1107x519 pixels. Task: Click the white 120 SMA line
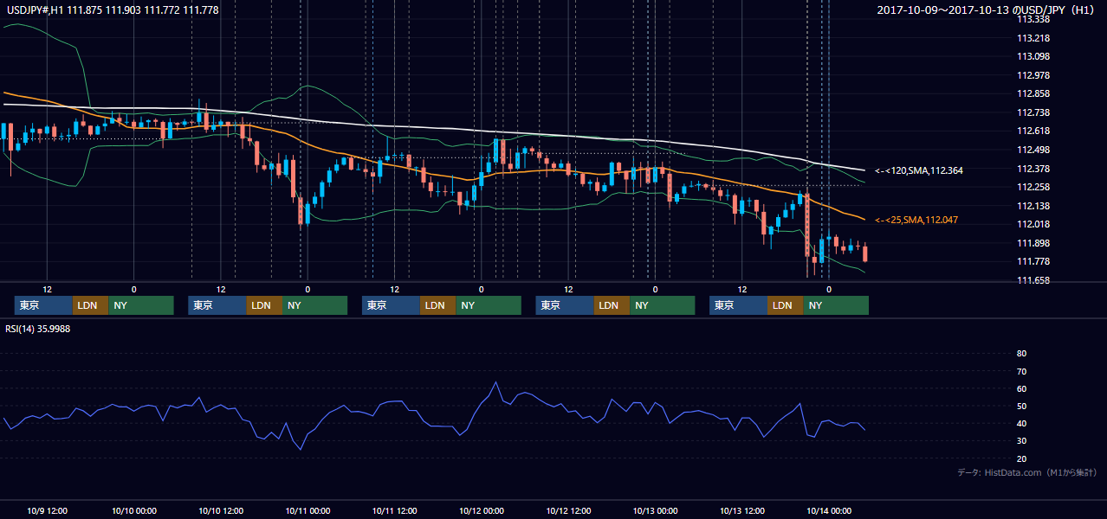(x=433, y=127)
